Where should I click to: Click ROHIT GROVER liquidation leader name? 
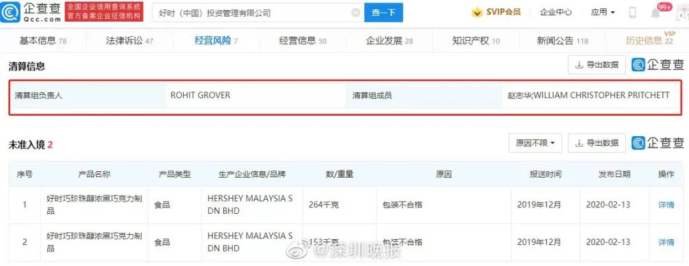tap(201, 95)
